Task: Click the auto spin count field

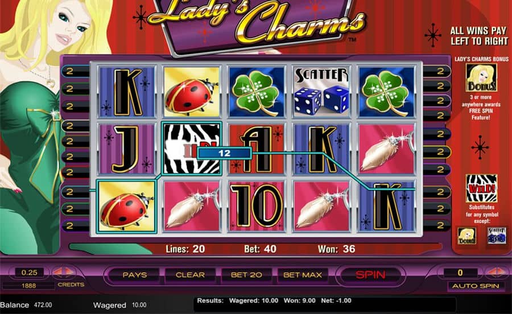Action: point(460,272)
